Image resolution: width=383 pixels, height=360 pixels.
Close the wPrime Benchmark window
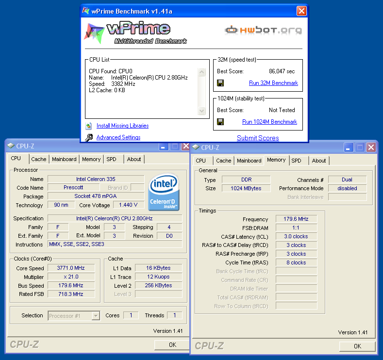pyautogui.click(x=301, y=11)
